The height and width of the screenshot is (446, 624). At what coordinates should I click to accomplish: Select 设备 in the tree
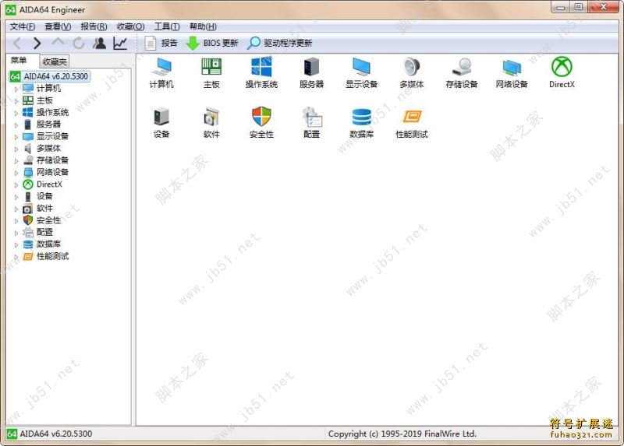[44, 196]
